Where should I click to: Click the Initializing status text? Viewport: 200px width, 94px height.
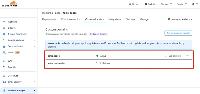(105, 63)
